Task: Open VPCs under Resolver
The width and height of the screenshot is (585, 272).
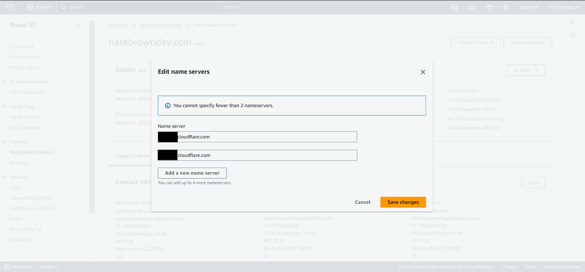Action: pos(15,188)
